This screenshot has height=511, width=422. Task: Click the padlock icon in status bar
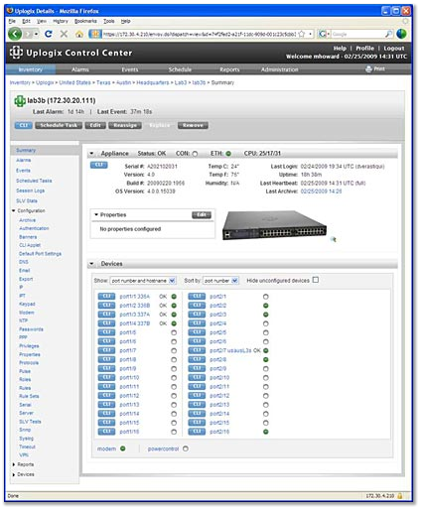pos(400,496)
